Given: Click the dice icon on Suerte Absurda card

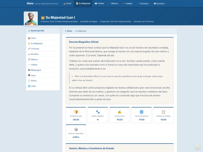Looking at the screenshot, I should 76,129.
